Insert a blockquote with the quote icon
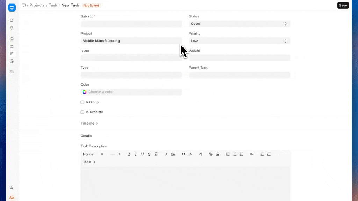 183,154
